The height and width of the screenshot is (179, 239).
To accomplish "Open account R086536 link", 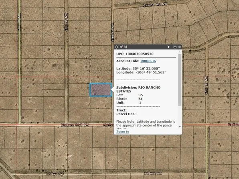I will click(x=148, y=61).
